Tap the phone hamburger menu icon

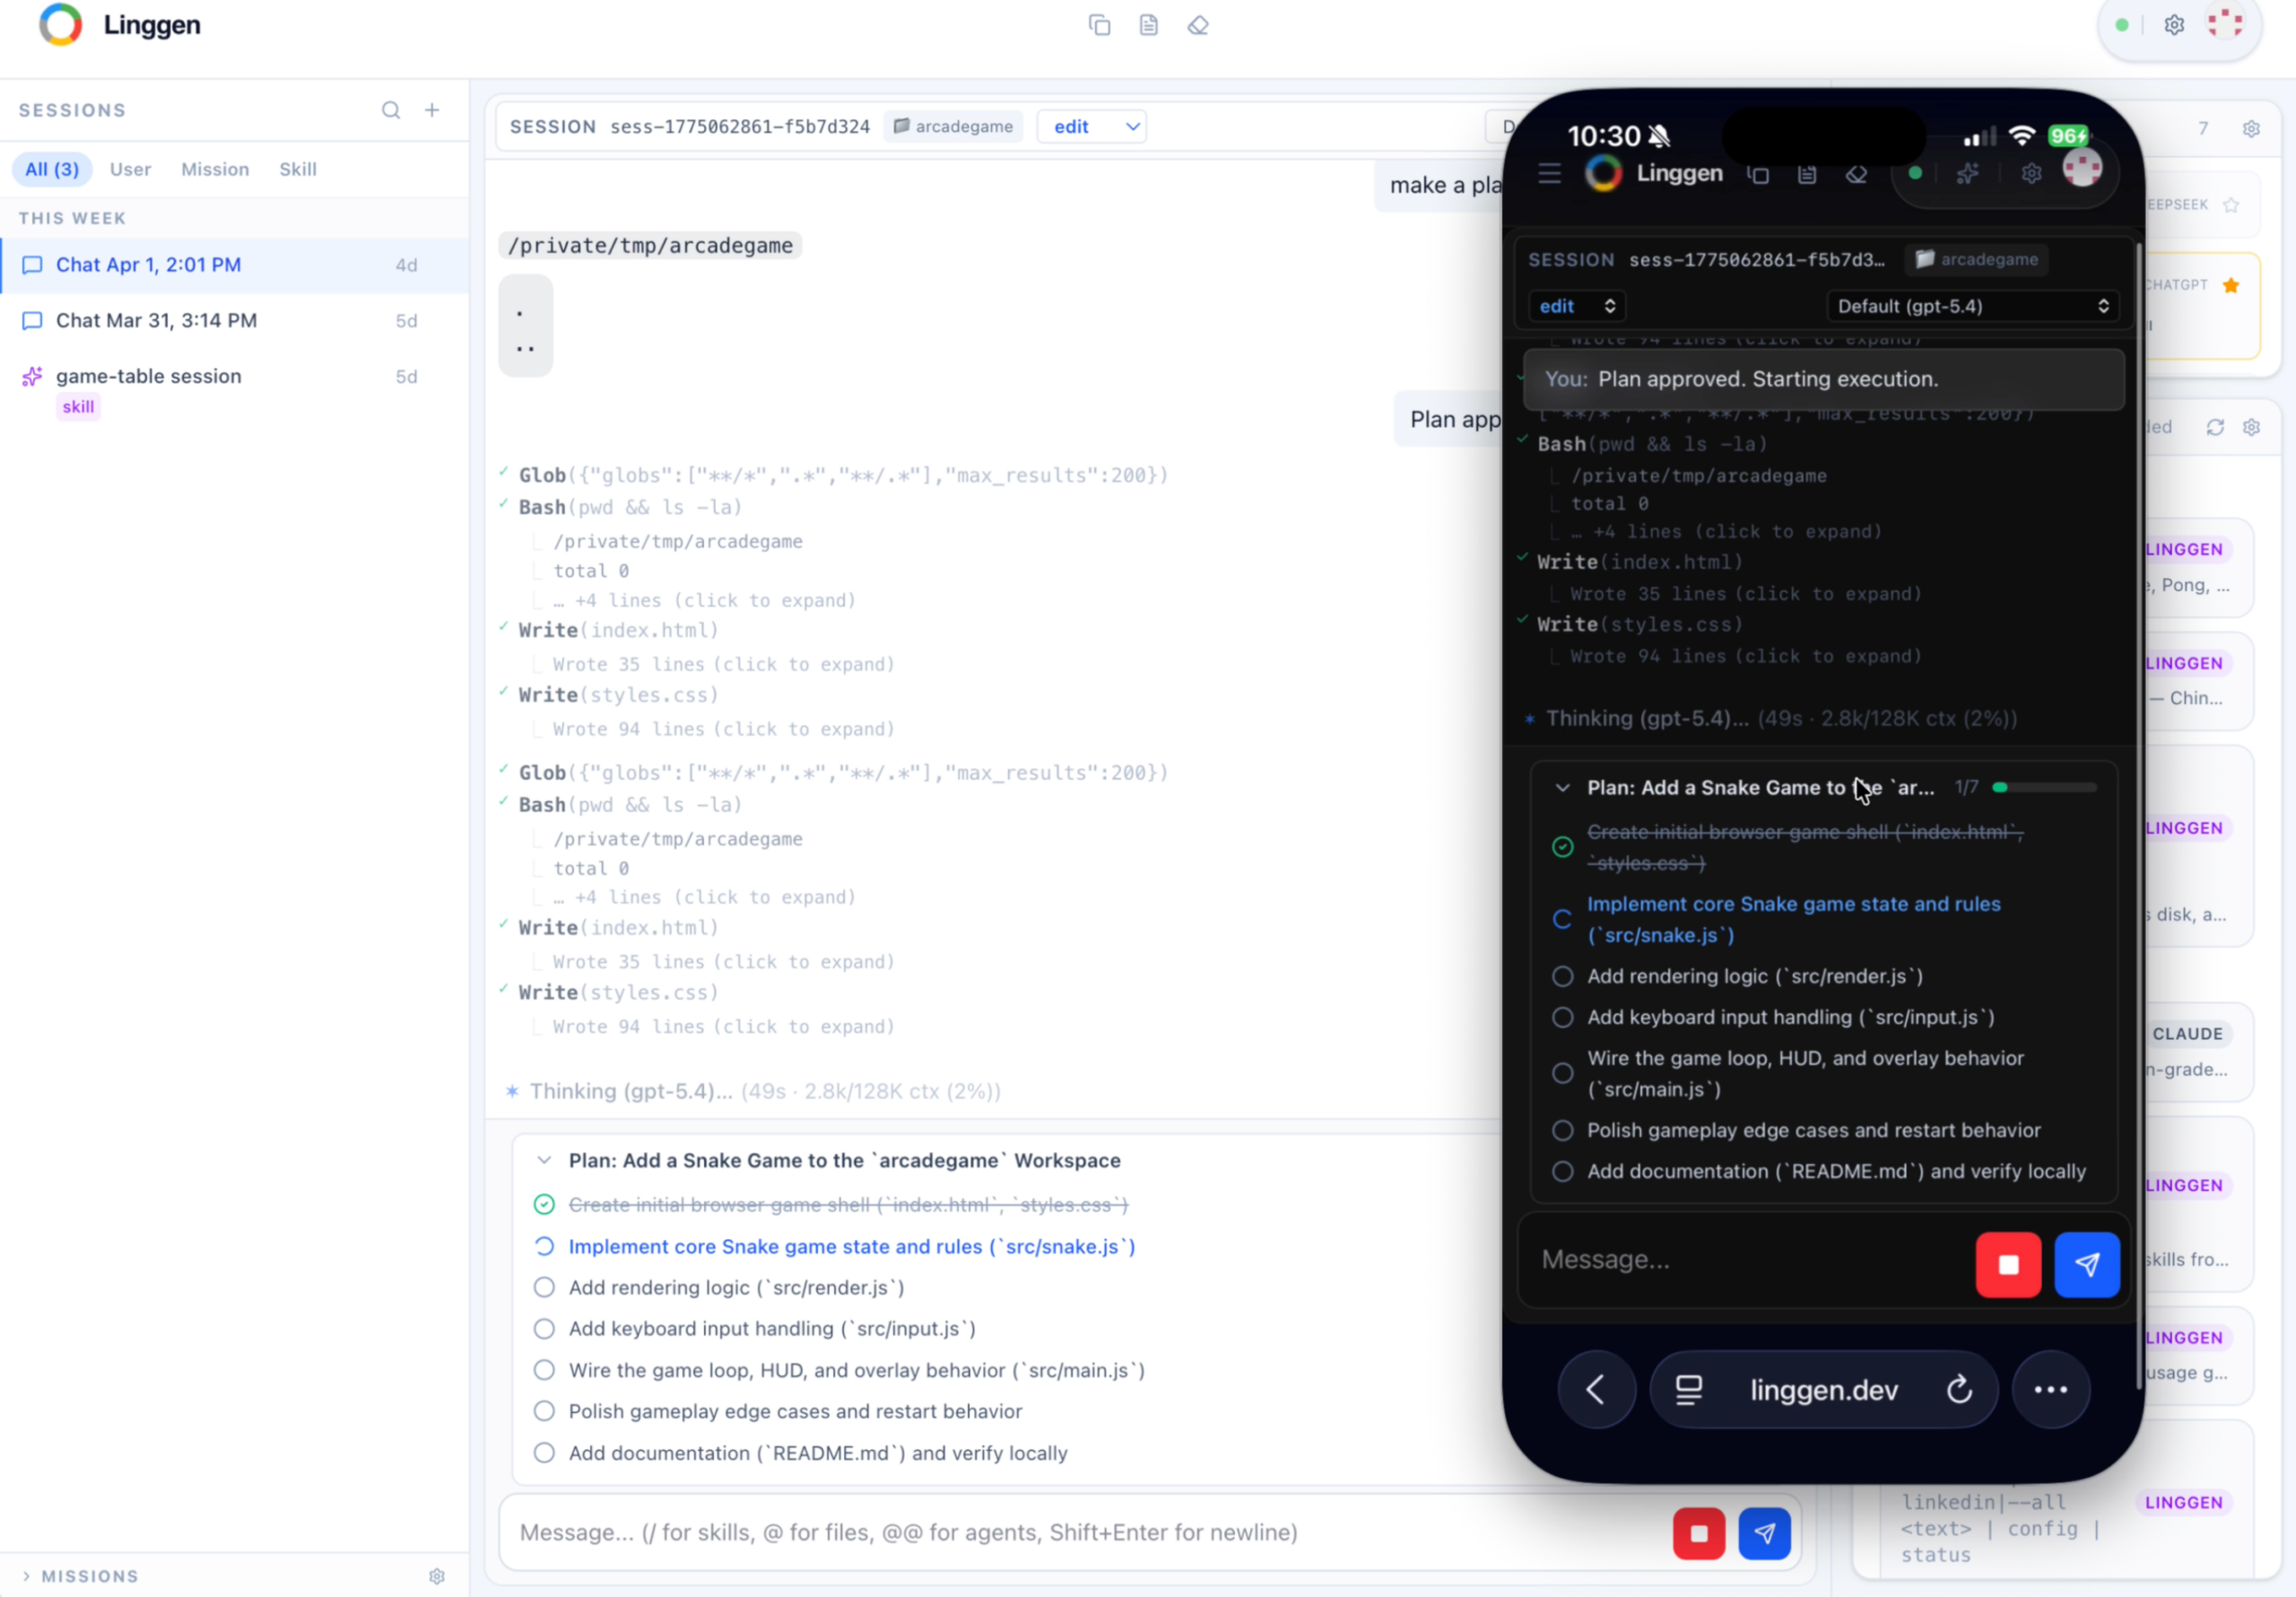coord(1549,174)
